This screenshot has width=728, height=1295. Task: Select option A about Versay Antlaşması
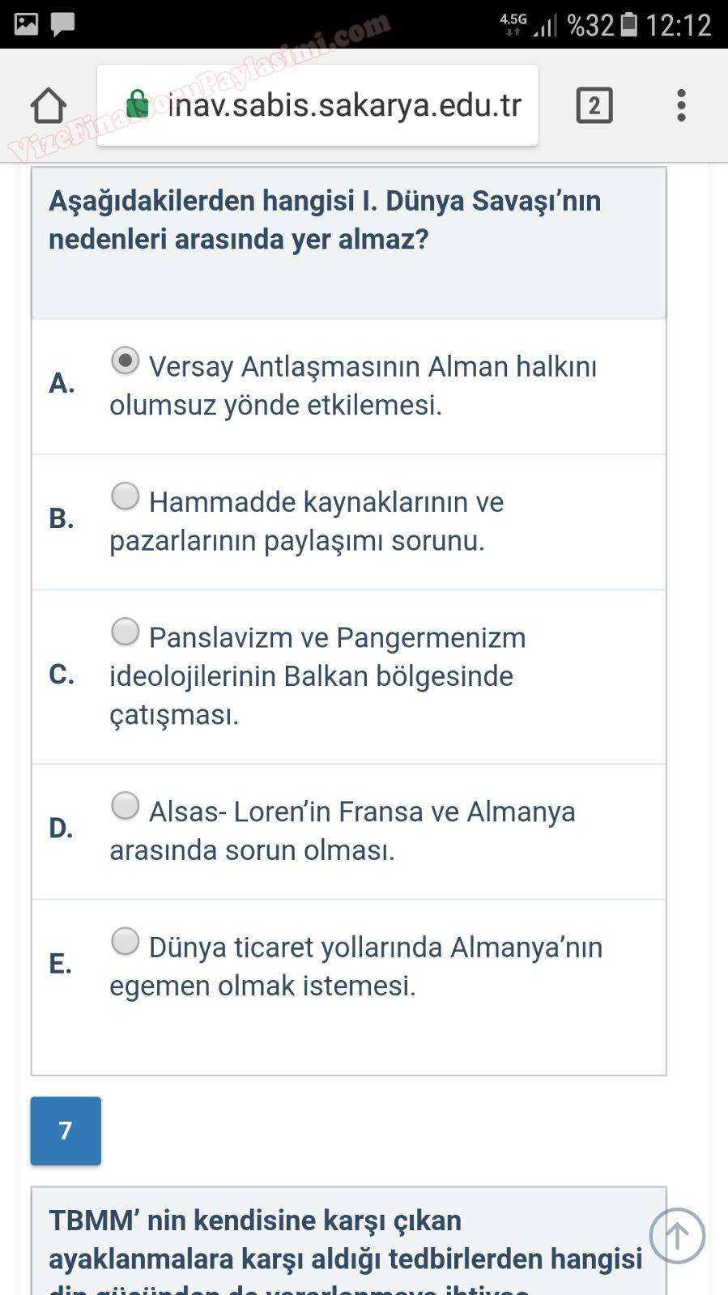tap(126, 360)
